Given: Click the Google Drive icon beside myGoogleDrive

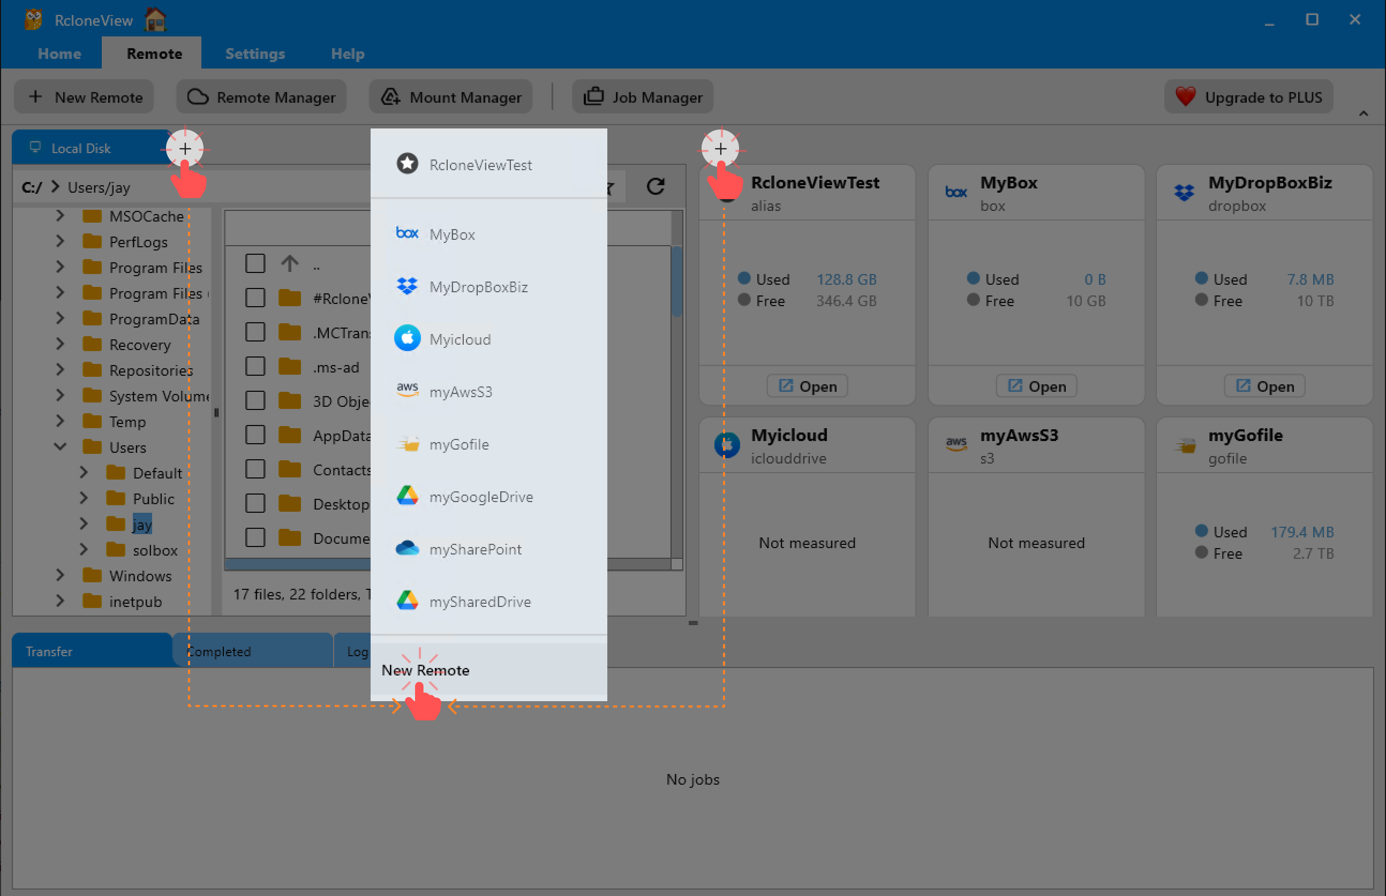Looking at the screenshot, I should coord(408,496).
